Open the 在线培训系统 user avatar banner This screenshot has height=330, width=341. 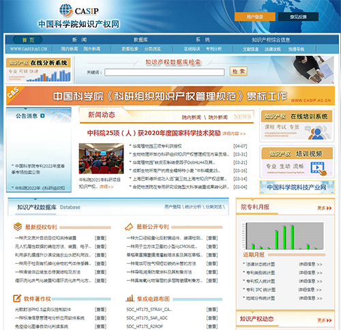(x=297, y=125)
